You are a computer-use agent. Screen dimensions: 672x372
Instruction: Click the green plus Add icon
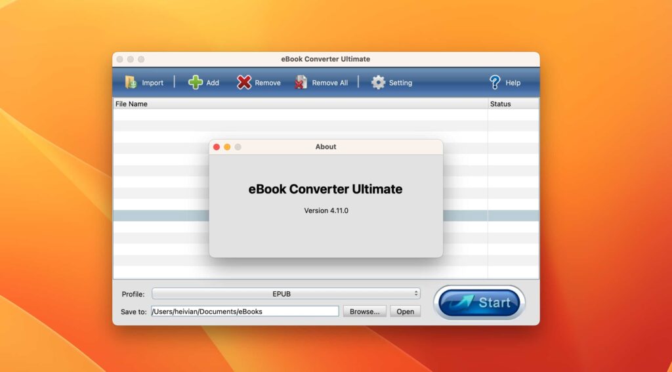[x=196, y=82]
